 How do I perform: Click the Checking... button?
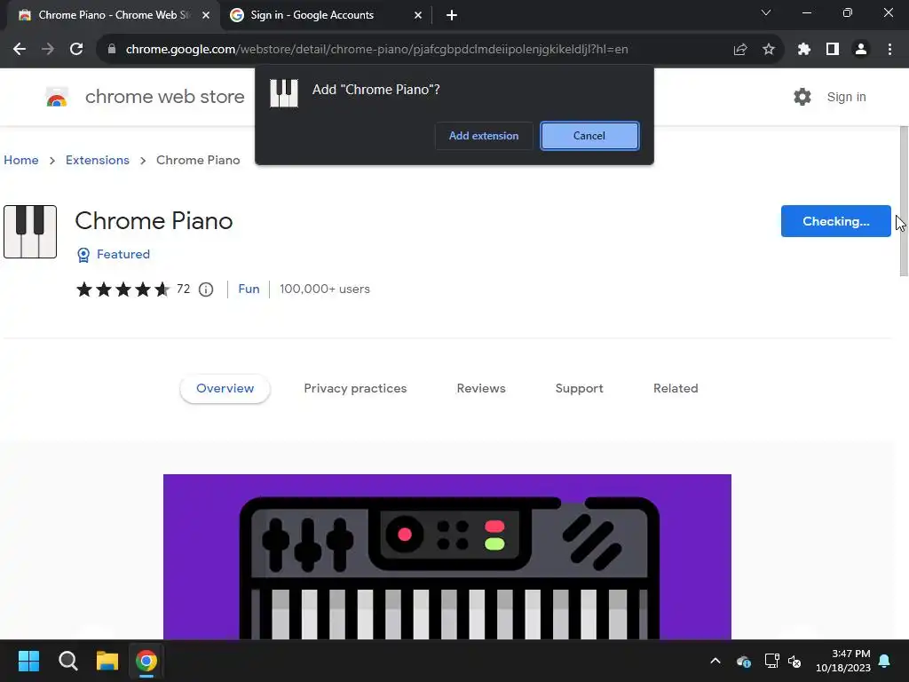click(x=836, y=221)
